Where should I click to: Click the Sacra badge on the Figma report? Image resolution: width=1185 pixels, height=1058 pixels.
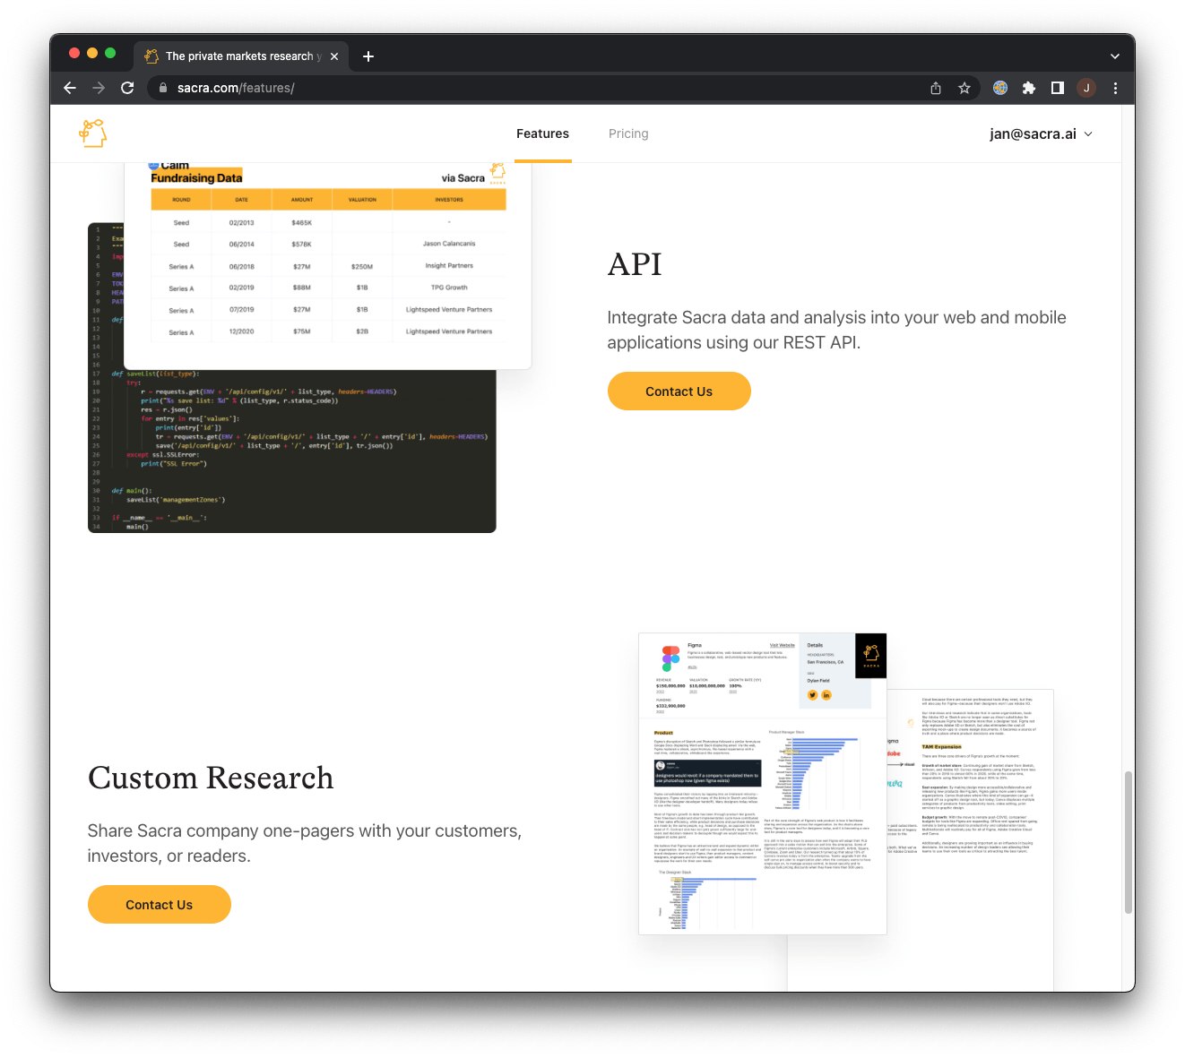[x=871, y=655]
